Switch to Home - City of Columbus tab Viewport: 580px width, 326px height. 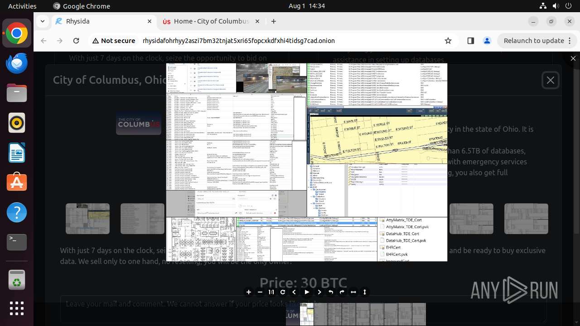coord(211,21)
